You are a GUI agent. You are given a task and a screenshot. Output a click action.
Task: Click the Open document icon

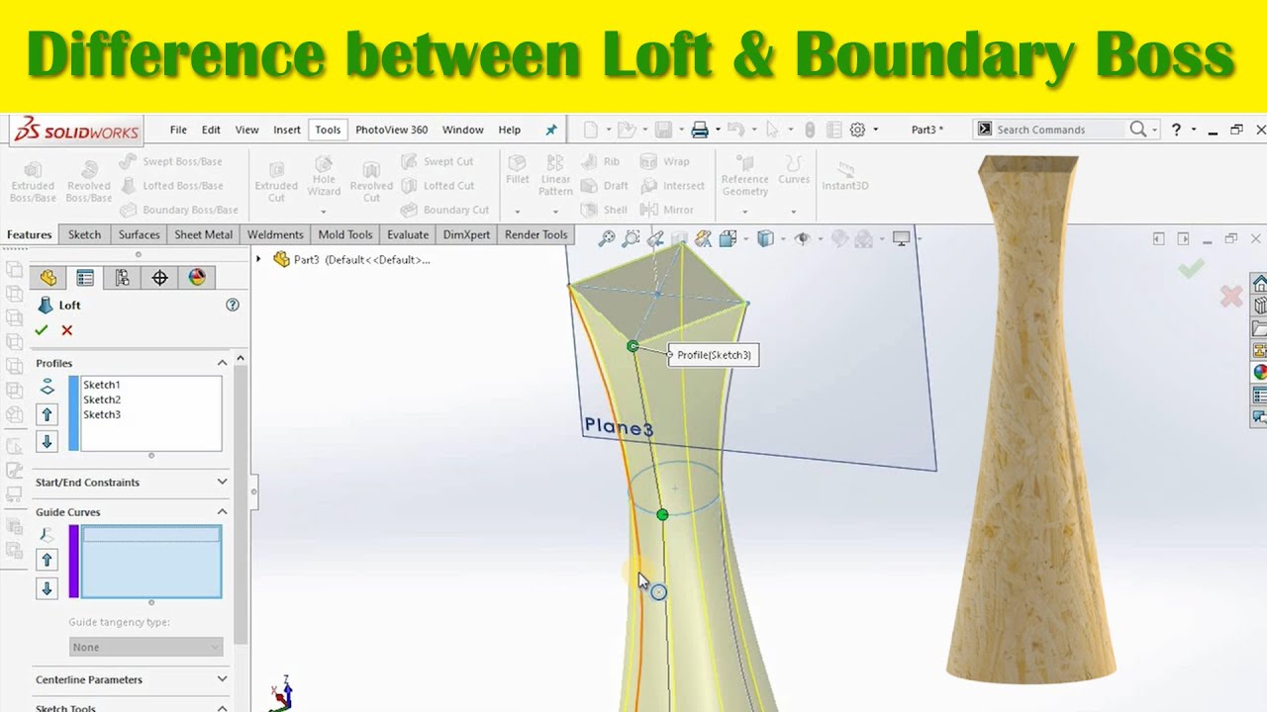click(x=625, y=130)
